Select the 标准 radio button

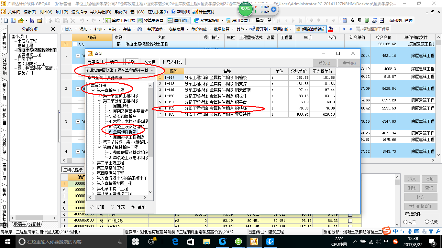tap(92, 207)
